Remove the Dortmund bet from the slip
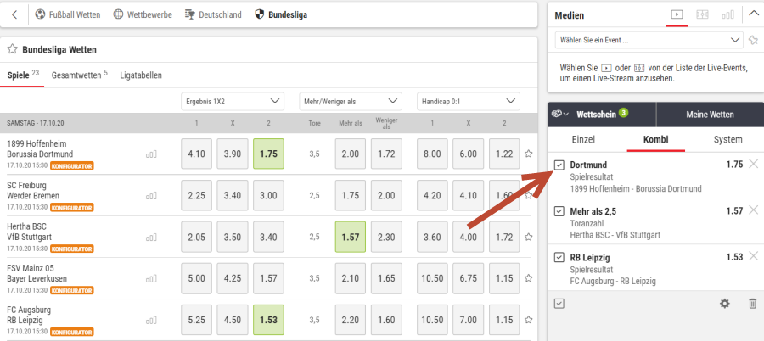Screen dimensions: 764x341 tap(753, 165)
